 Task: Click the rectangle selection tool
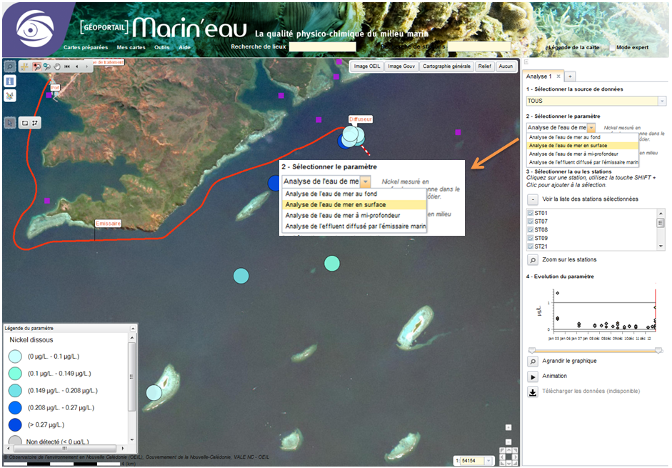25,122
